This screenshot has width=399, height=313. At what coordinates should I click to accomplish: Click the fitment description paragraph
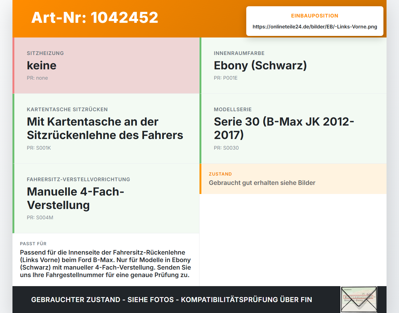coord(105,264)
